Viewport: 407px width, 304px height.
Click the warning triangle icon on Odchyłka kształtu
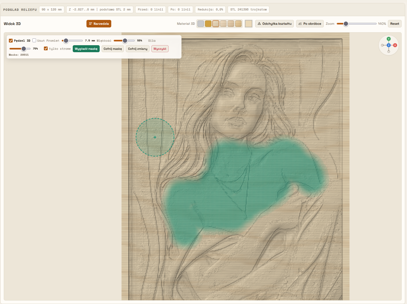259,24
